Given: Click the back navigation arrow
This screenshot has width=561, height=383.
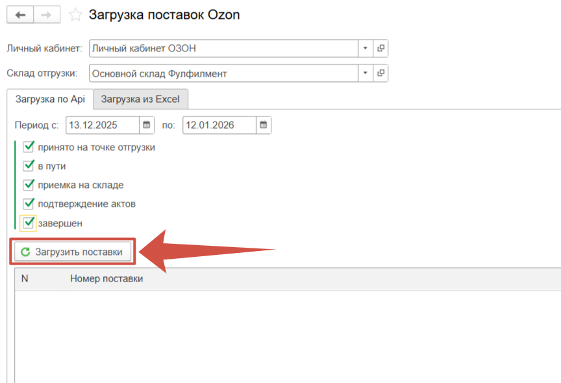Looking at the screenshot, I should pos(19,15).
